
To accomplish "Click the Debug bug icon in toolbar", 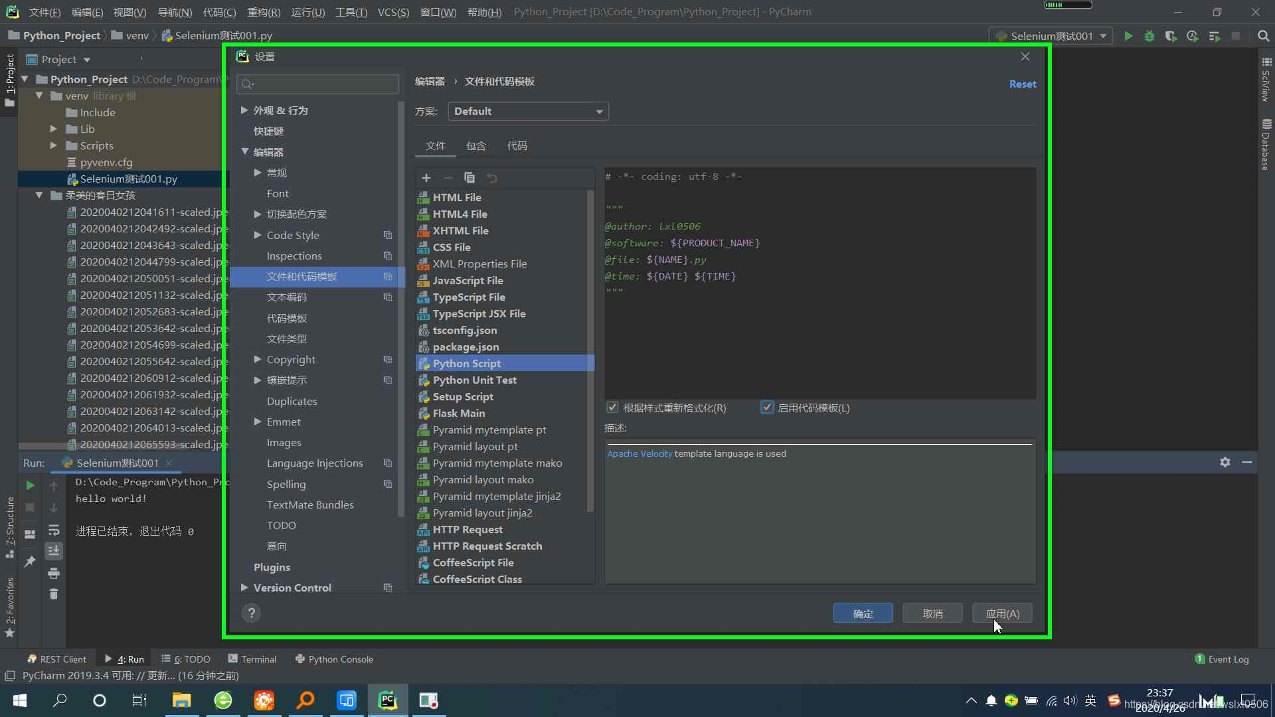I will tap(1149, 36).
